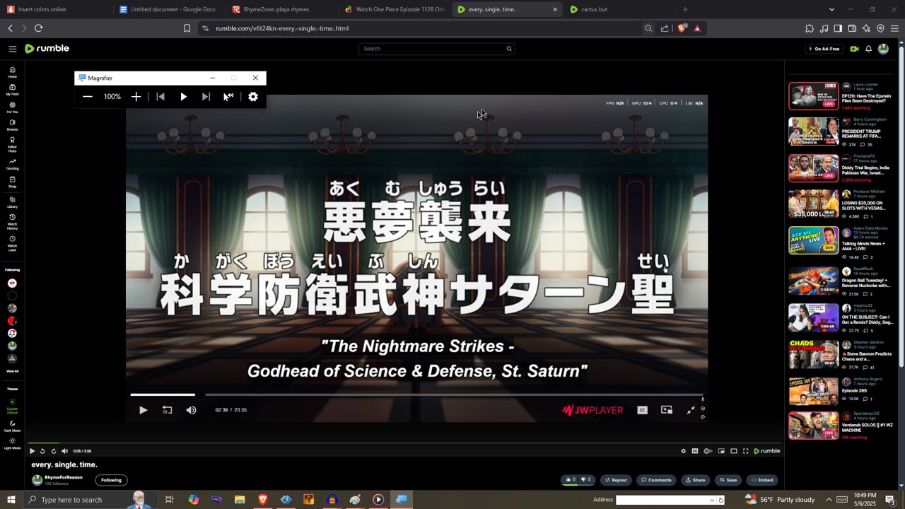Select System Default theme

12,406
